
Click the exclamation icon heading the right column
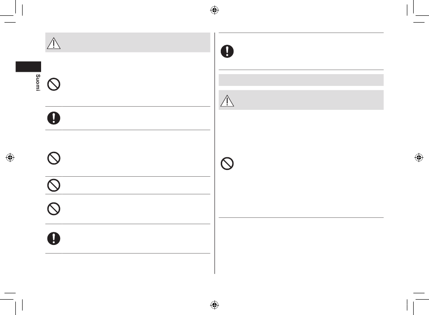pyautogui.click(x=227, y=51)
